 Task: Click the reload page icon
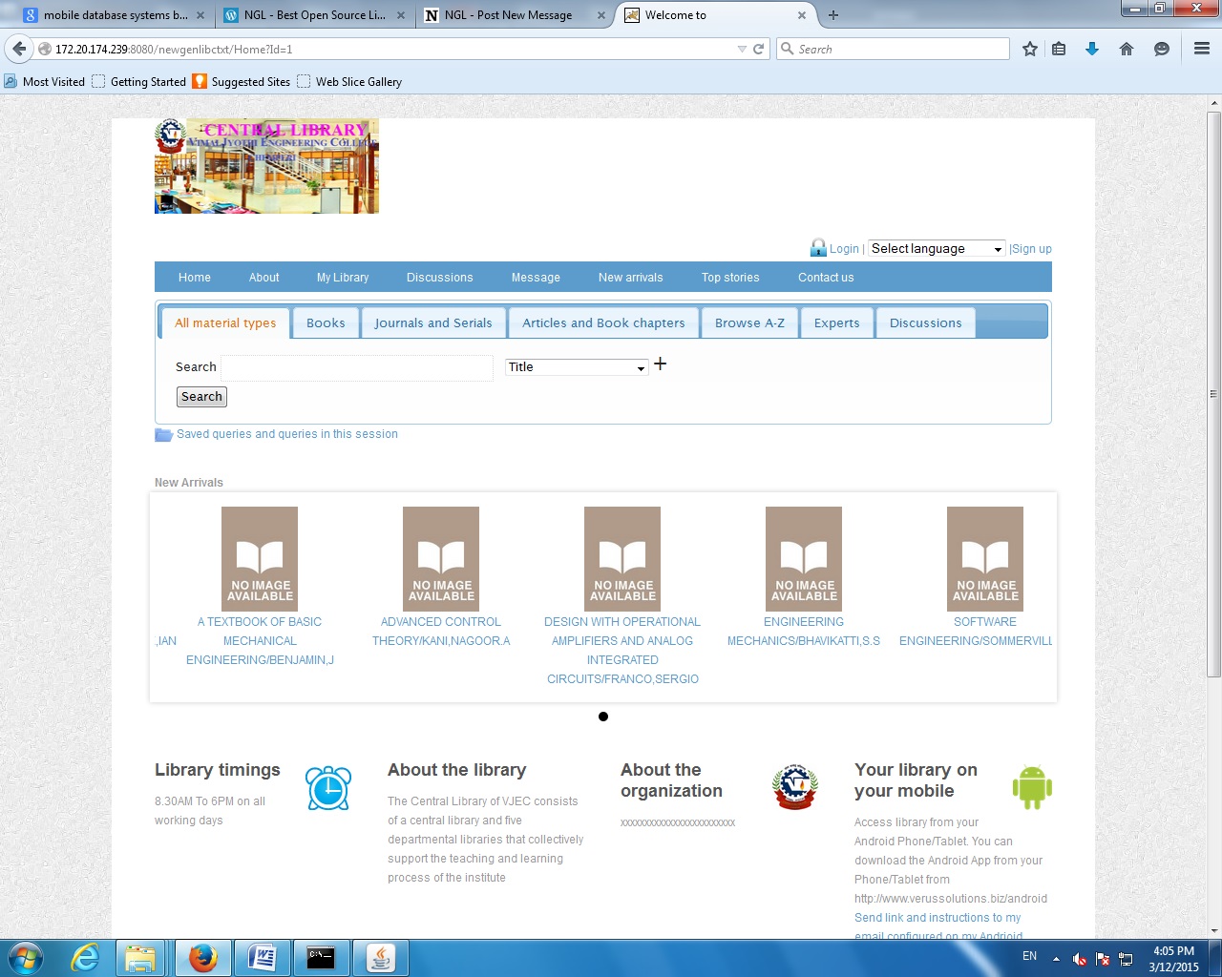[759, 50]
